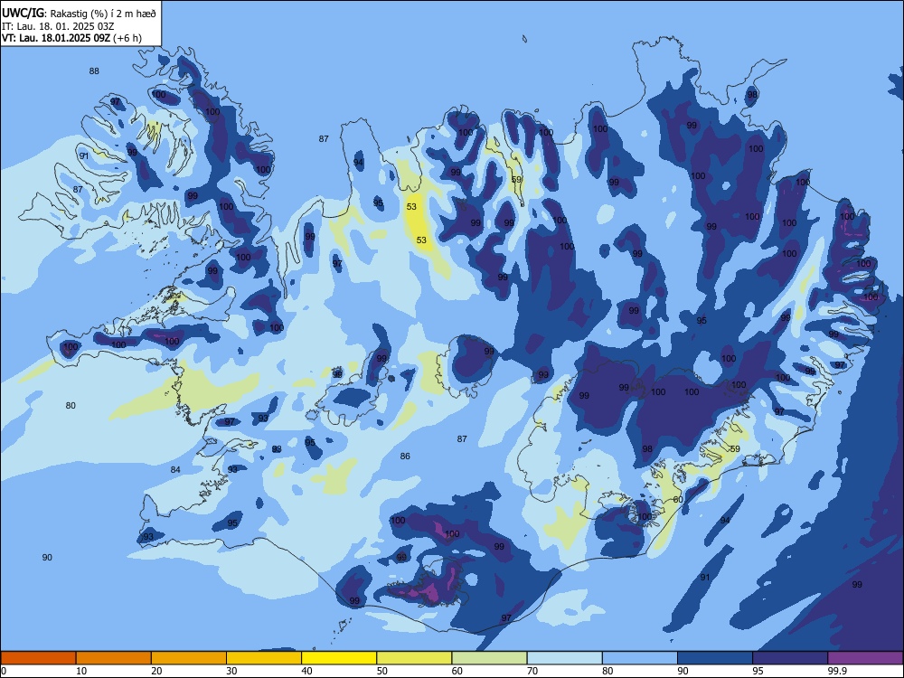The height and width of the screenshot is (678, 904).
Task: Click the legend tick label '0'
Action: point(4,671)
